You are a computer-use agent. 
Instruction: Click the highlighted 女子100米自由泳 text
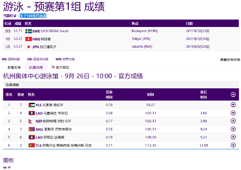[x=33, y=16]
